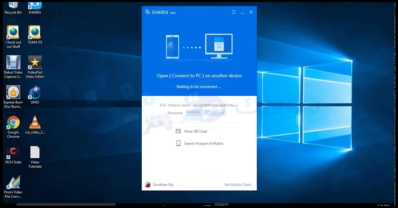Select the ice_video VLC file icon
The width and height of the screenshot is (398, 208).
coord(35,125)
